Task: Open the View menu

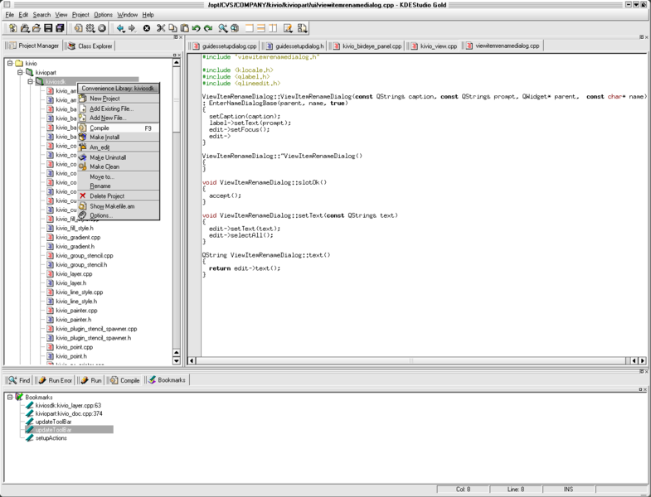Action: point(61,15)
